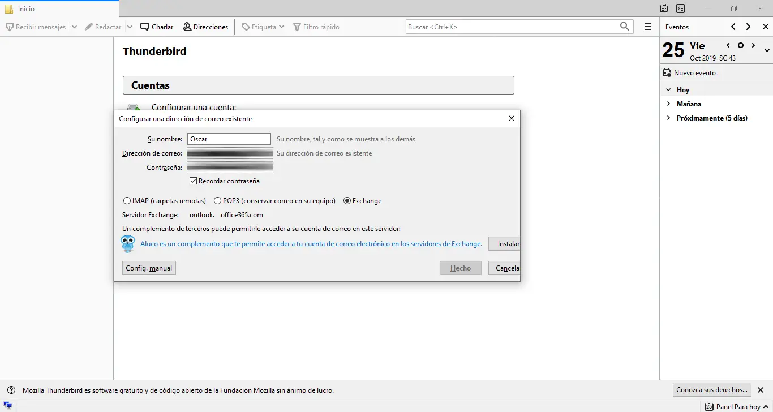Expand the Mañana section
This screenshot has width=773, height=412.
pos(668,104)
